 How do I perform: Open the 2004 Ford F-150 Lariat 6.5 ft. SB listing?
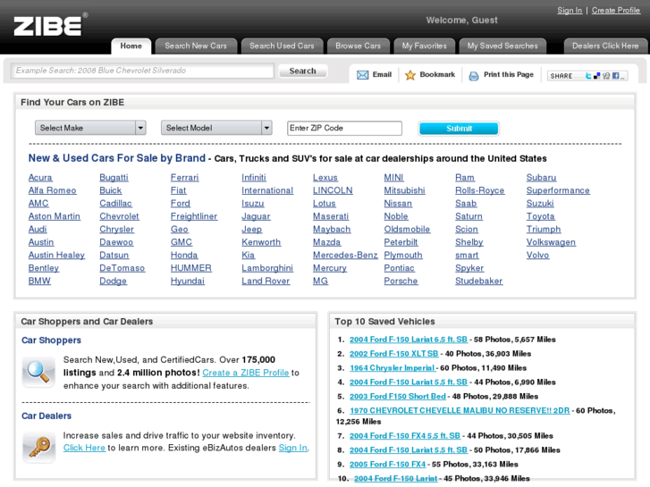[x=409, y=340]
